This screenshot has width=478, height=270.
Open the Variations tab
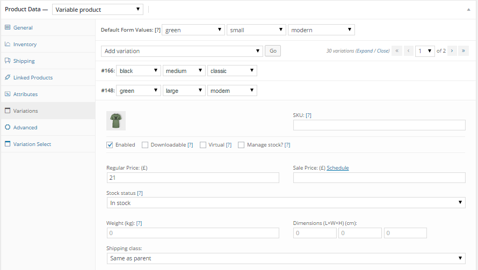tap(25, 111)
